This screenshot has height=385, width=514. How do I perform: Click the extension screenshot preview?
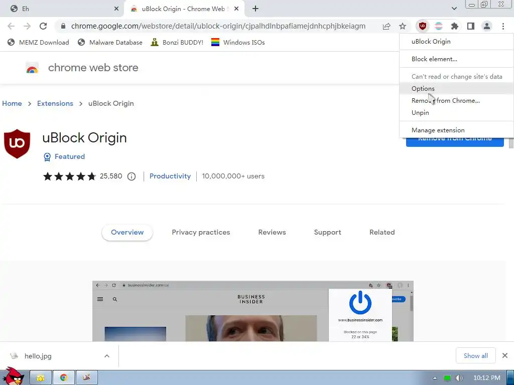pos(253,311)
